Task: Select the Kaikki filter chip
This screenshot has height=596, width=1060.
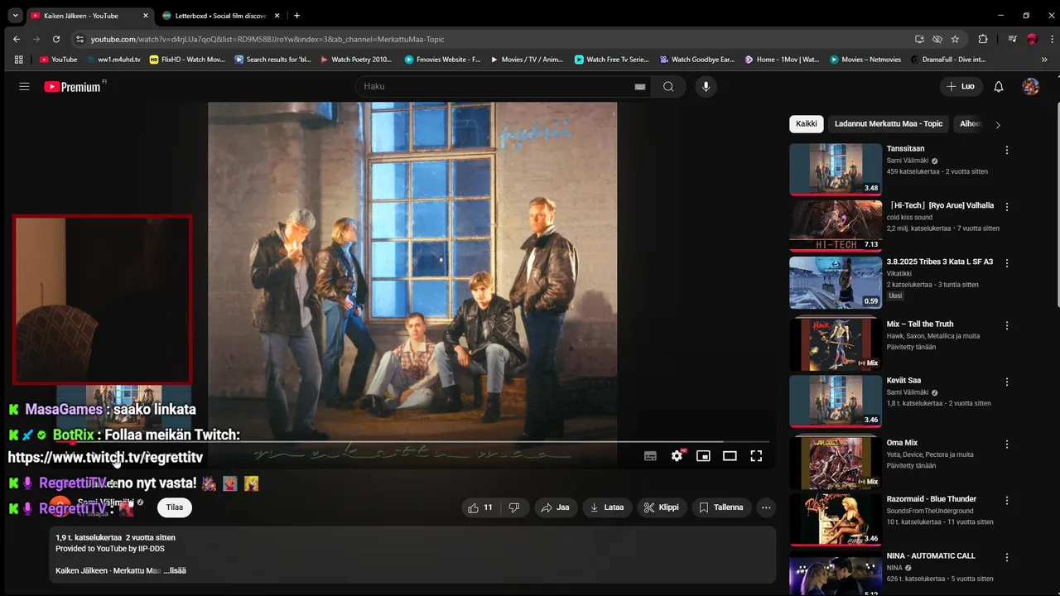Action: pos(807,124)
